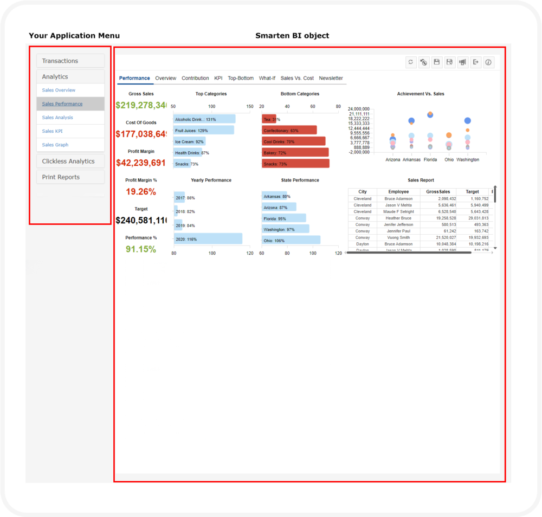
Task: Click the refresh dashboard icon
Action: point(411,62)
